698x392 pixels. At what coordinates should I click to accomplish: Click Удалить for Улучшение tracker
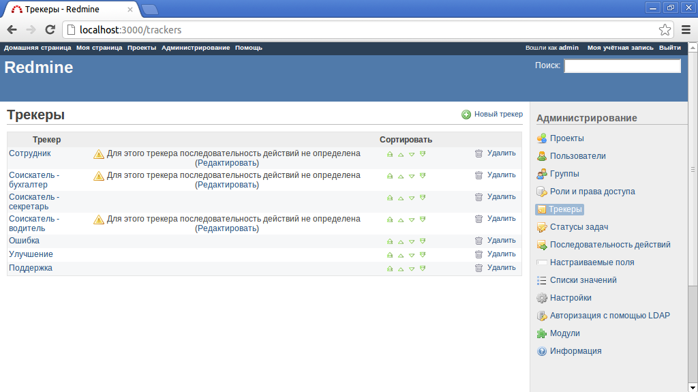coord(501,254)
